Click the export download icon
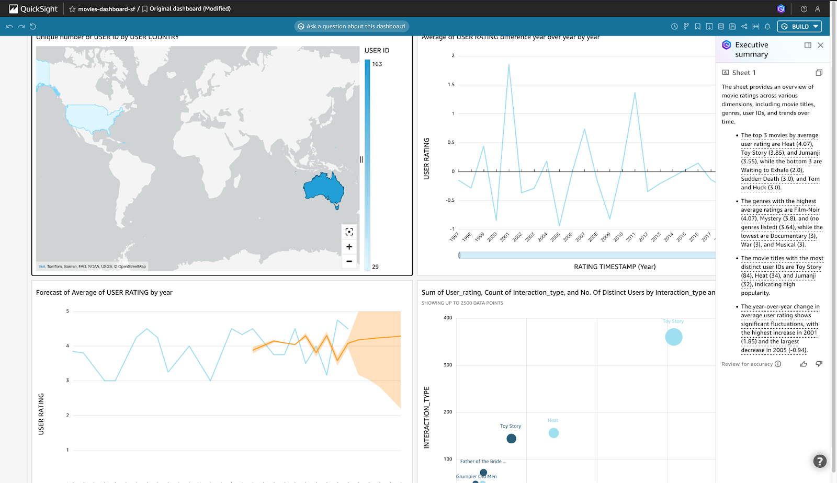This screenshot has width=837, height=483. (x=709, y=27)
